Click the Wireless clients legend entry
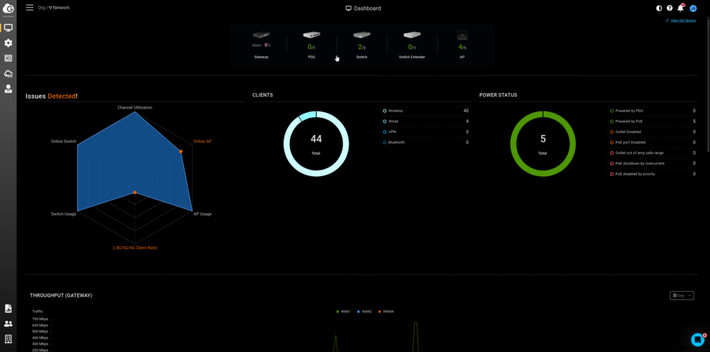The width and height of the screenshot is (710, 352). coord(395,111)
